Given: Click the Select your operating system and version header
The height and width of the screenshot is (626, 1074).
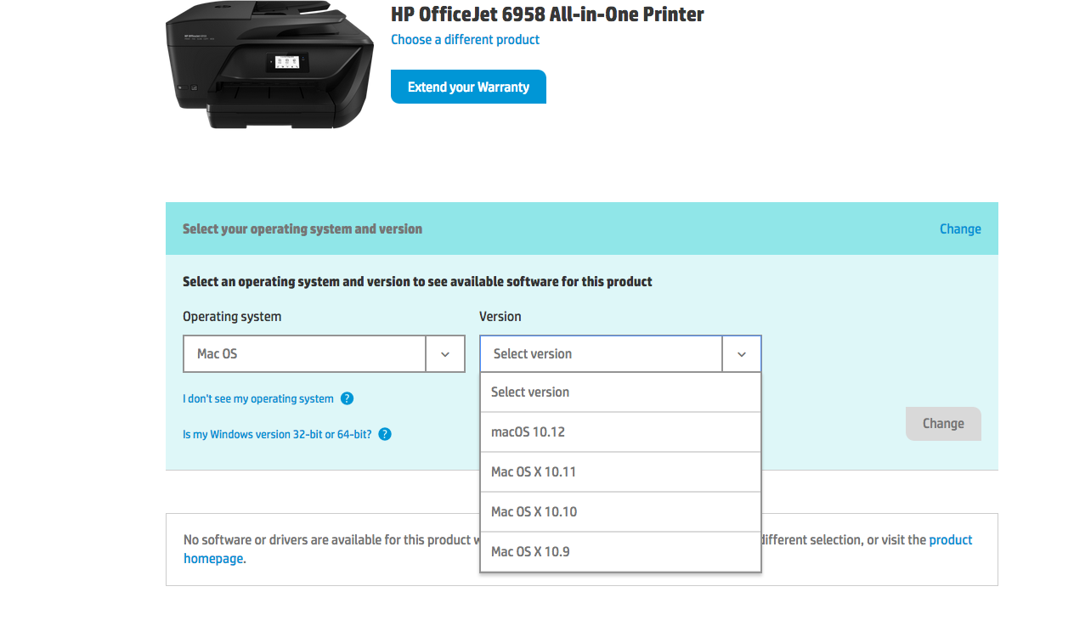Looking at the screenshot, I should click(302, 228).
